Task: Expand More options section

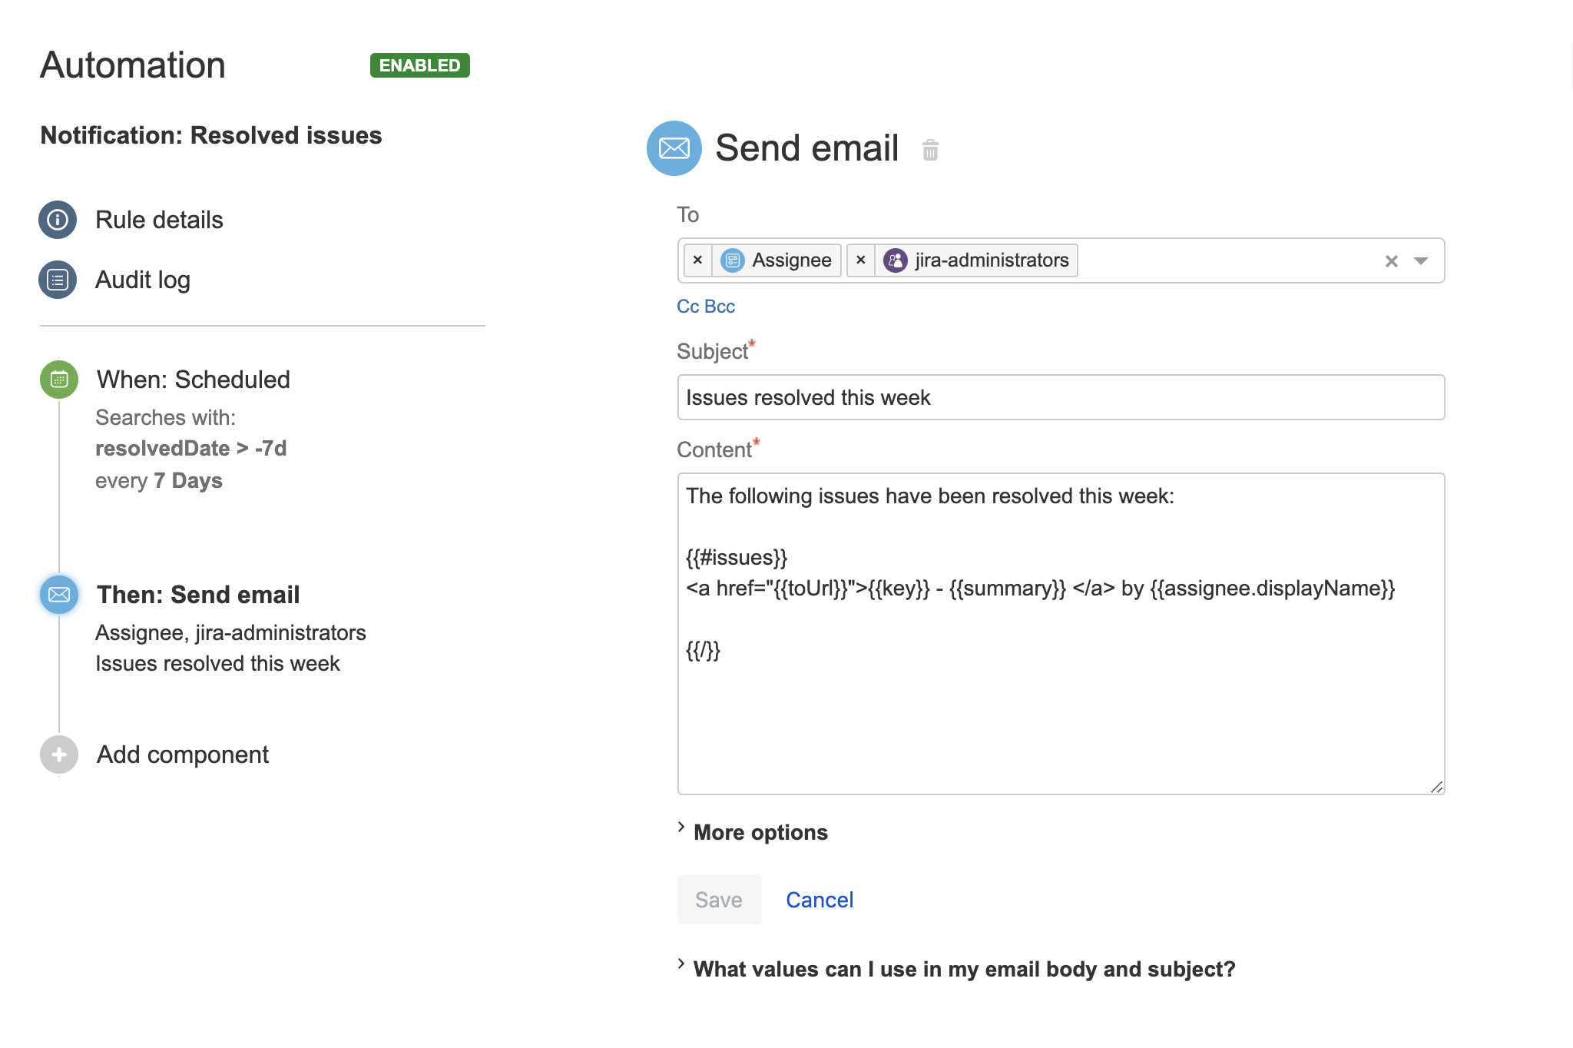Action: pos(760,832)
